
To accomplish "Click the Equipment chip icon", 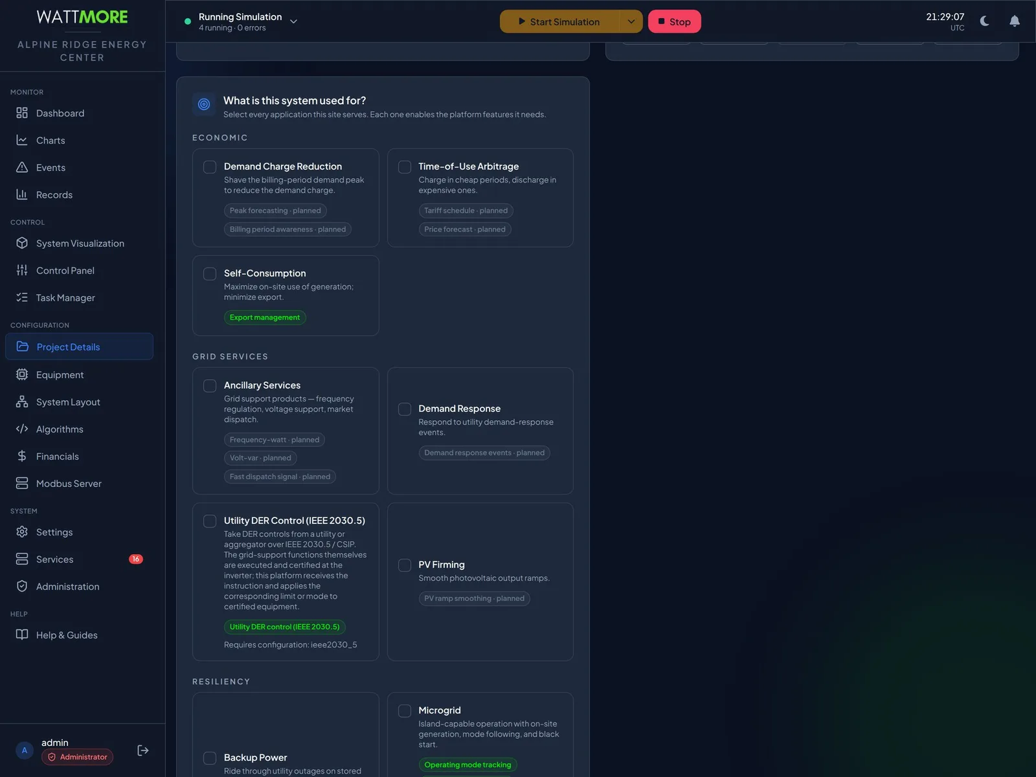I will 22,375.
